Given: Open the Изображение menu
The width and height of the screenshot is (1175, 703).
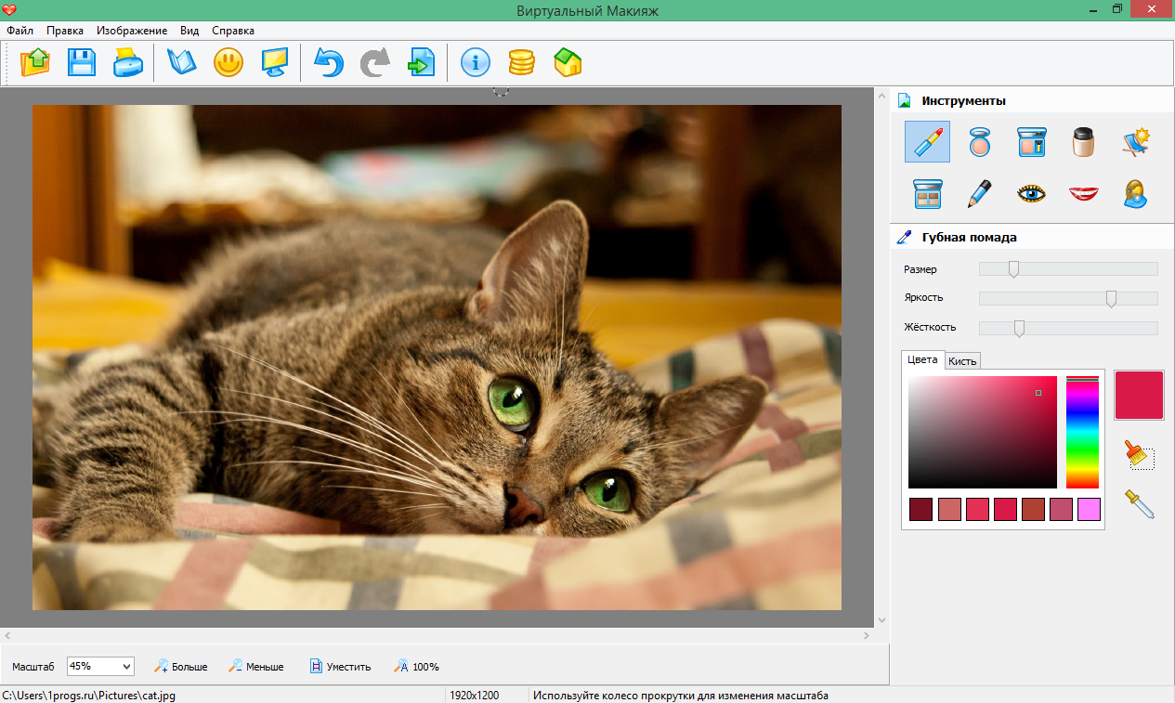Looking at the screenshot, I should point(132,31).
